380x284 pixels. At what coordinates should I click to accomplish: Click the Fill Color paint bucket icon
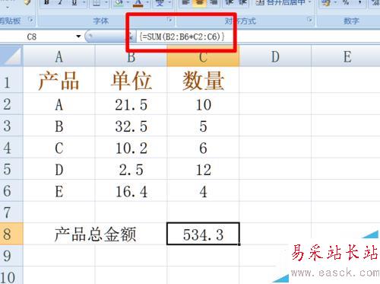119,2
